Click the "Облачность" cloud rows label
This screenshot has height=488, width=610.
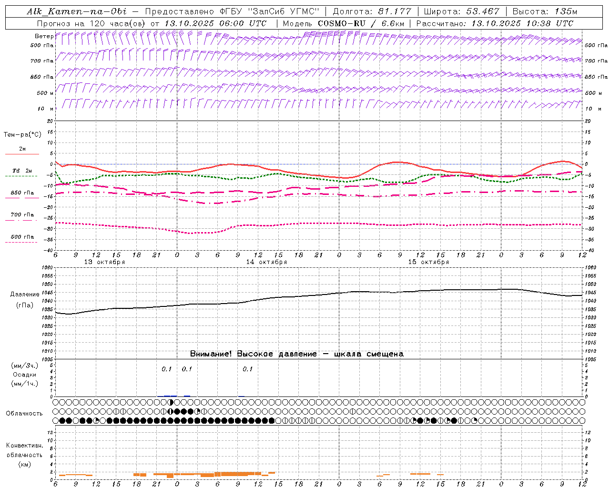coord(24,414)
